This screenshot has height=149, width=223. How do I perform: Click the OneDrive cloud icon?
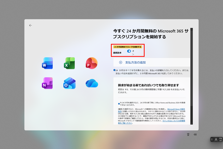pos(92,83)
